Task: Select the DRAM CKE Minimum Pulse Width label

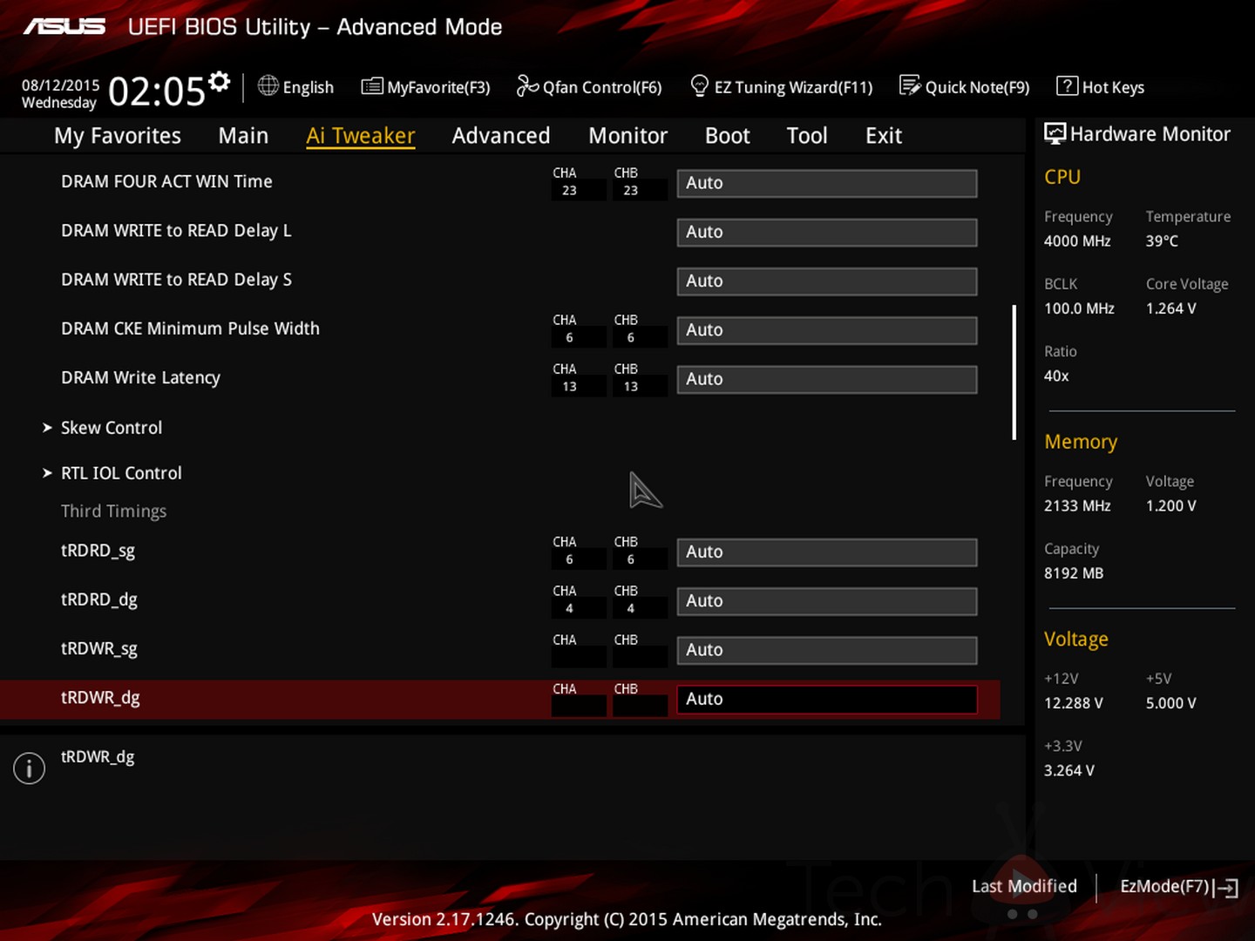Action: (x=190, y=328)
